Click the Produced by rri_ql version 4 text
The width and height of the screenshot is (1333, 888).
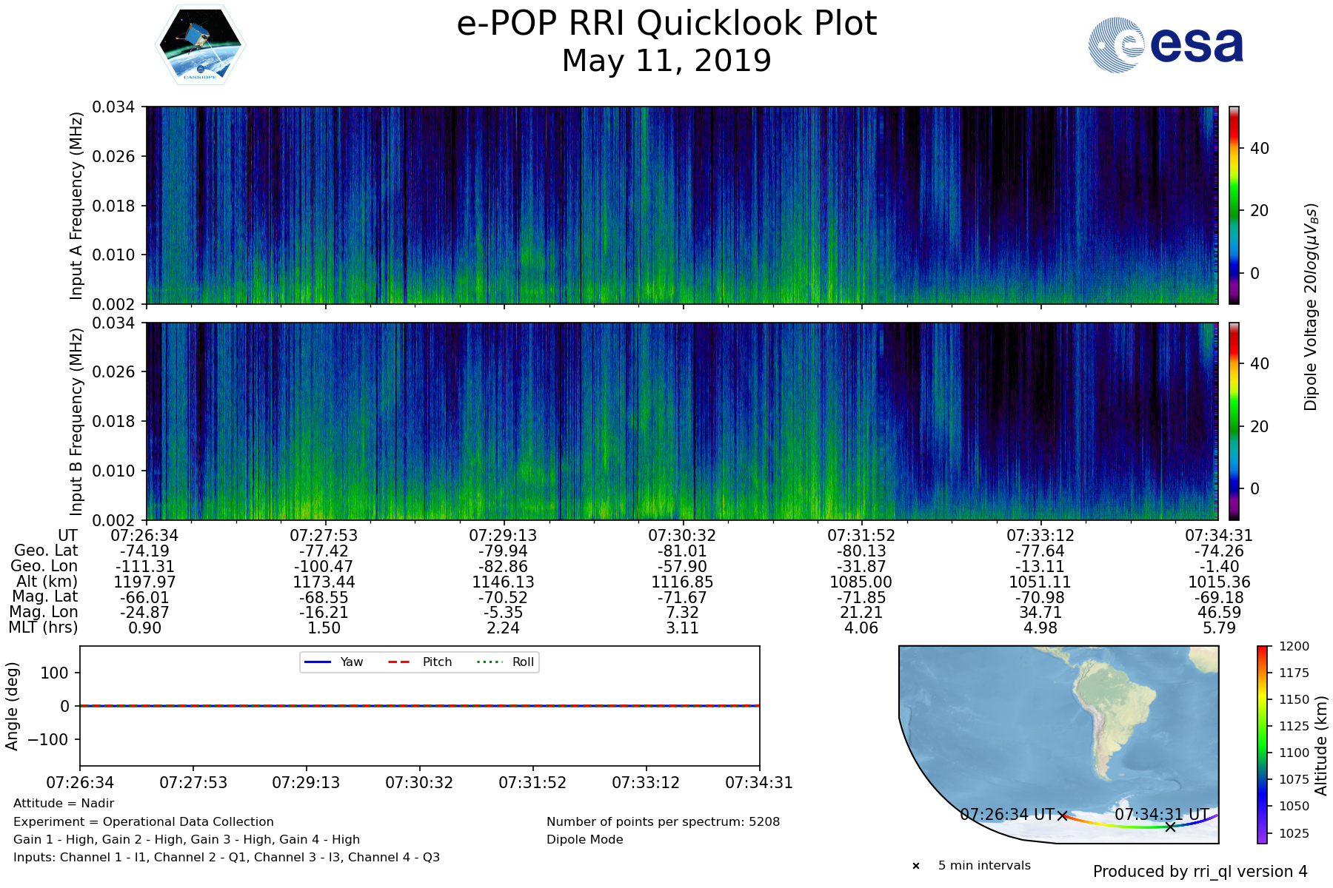coord(1200,872)
